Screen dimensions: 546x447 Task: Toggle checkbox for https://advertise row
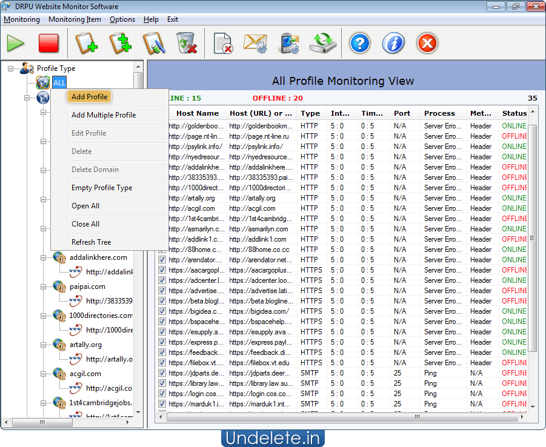coord(162,290)
